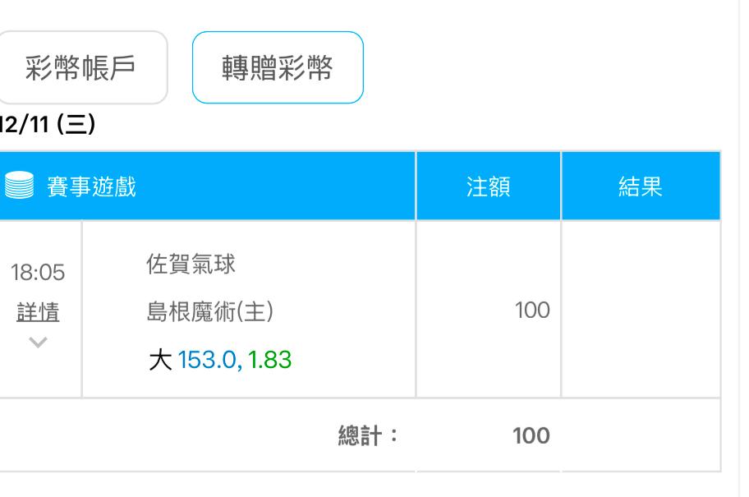The height and width of the screenshot is (497, 749).
Task: Click the 結果 column header
Action: (x=641, y=186)
